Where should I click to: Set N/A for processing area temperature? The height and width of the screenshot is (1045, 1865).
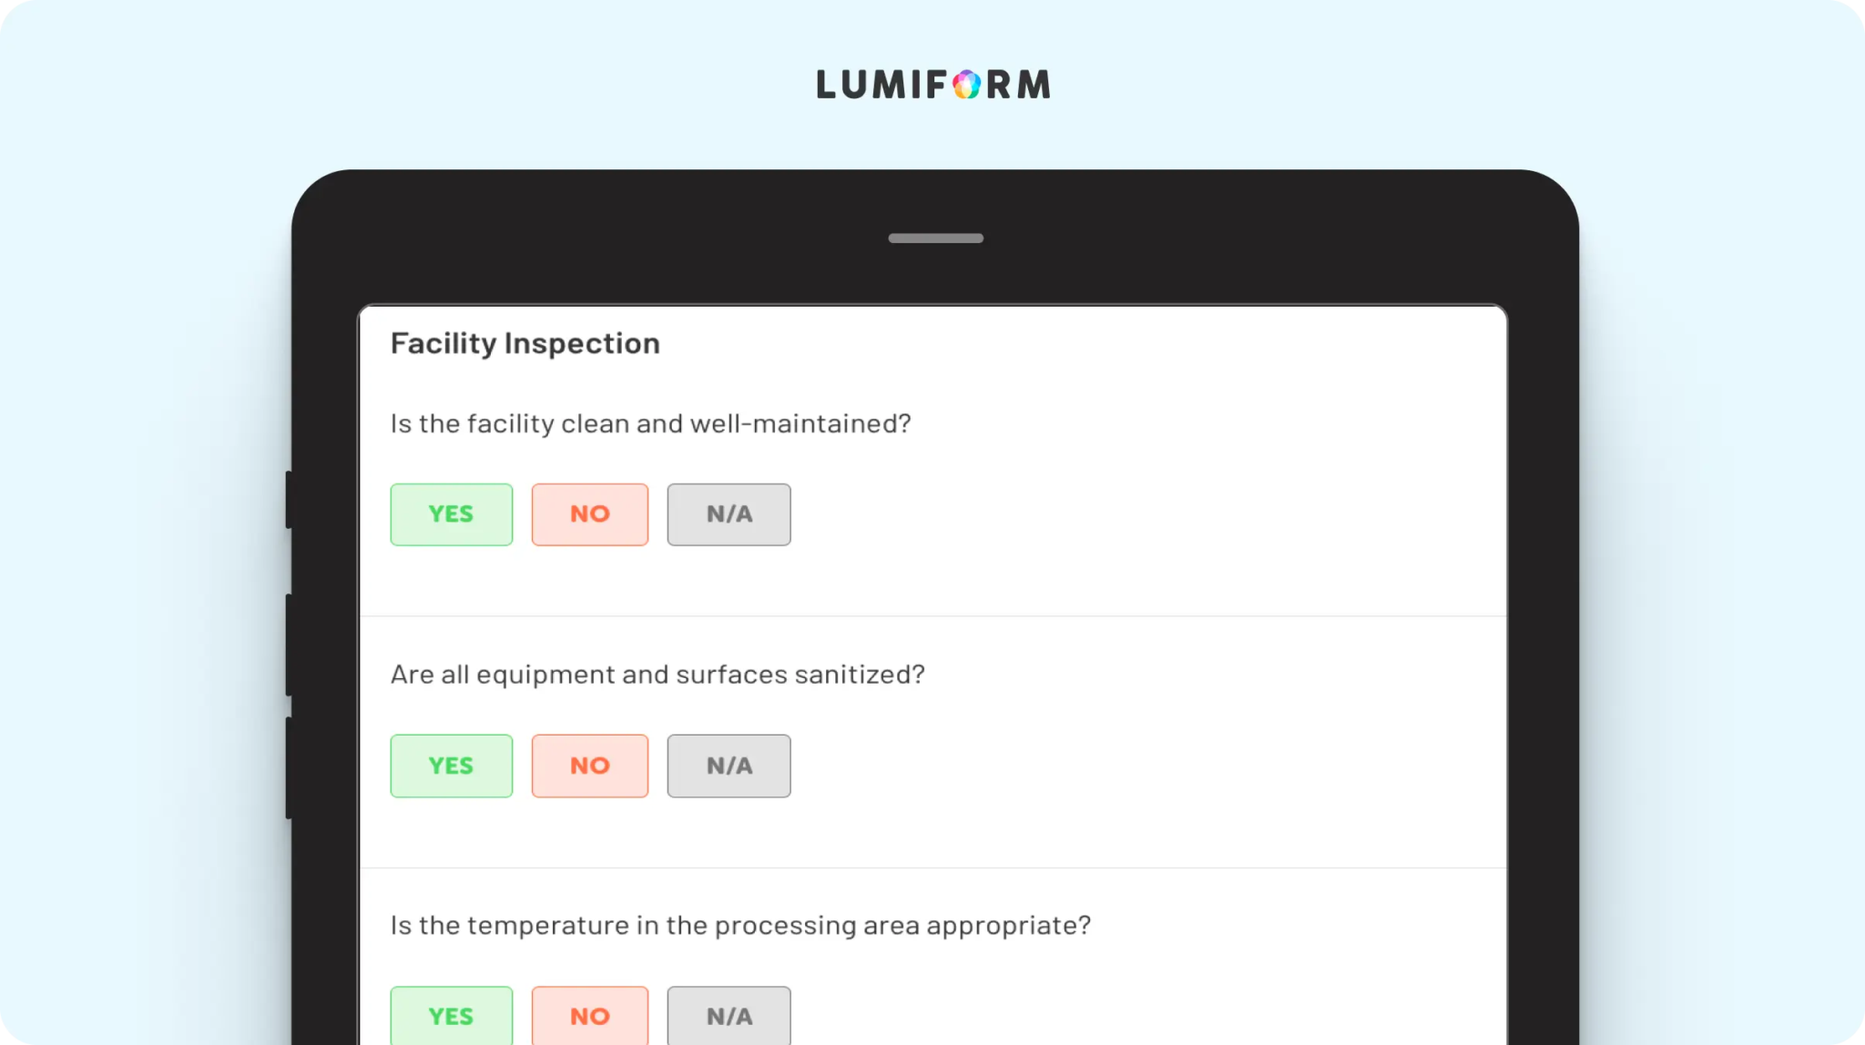click(729, 1016)
